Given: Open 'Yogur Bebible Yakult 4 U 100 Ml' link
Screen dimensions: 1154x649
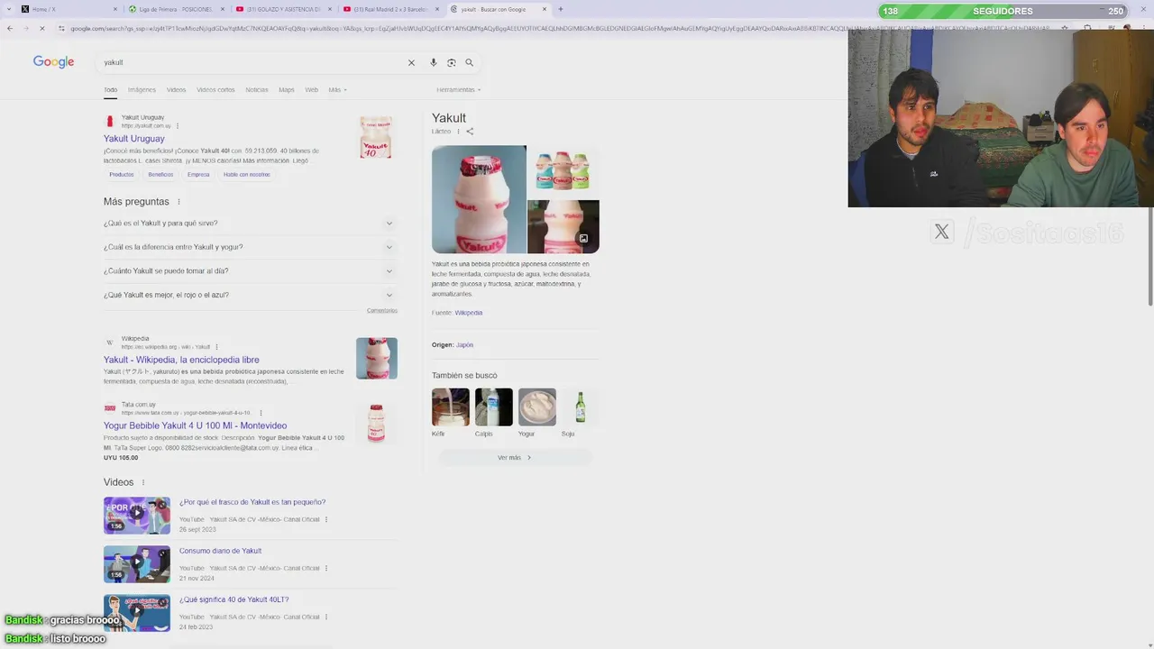Looking at the screenshot, I should click(195, 425).
